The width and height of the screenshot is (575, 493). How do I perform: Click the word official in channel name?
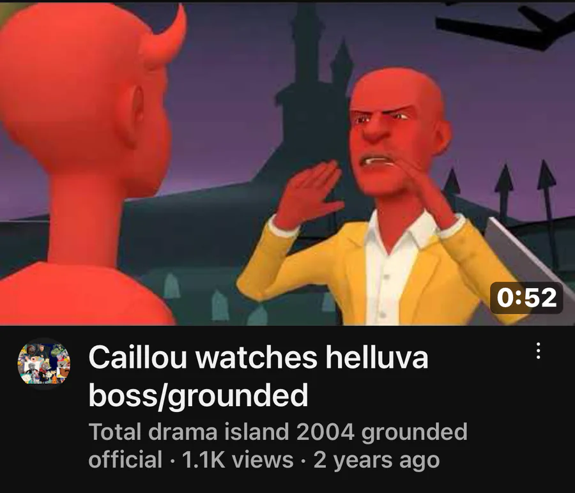(125, 460)
